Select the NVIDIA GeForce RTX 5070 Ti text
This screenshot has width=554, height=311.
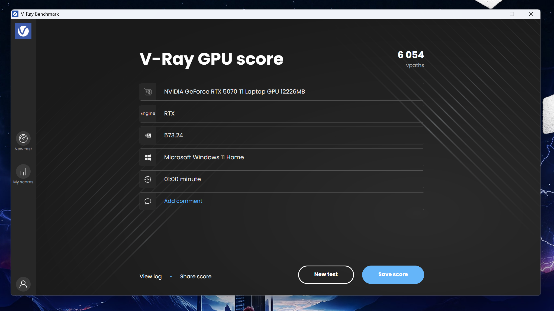[235, 92]
